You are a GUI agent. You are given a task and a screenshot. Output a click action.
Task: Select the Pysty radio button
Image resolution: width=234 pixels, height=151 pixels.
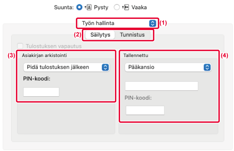[79, 7]
